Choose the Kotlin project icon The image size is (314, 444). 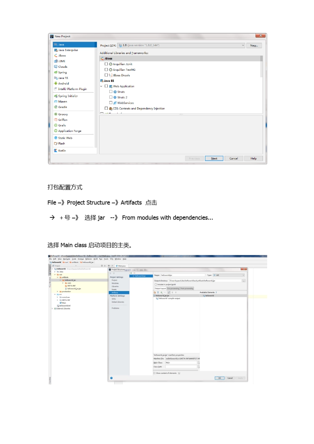pyautogui.click(x=56, y=151)
